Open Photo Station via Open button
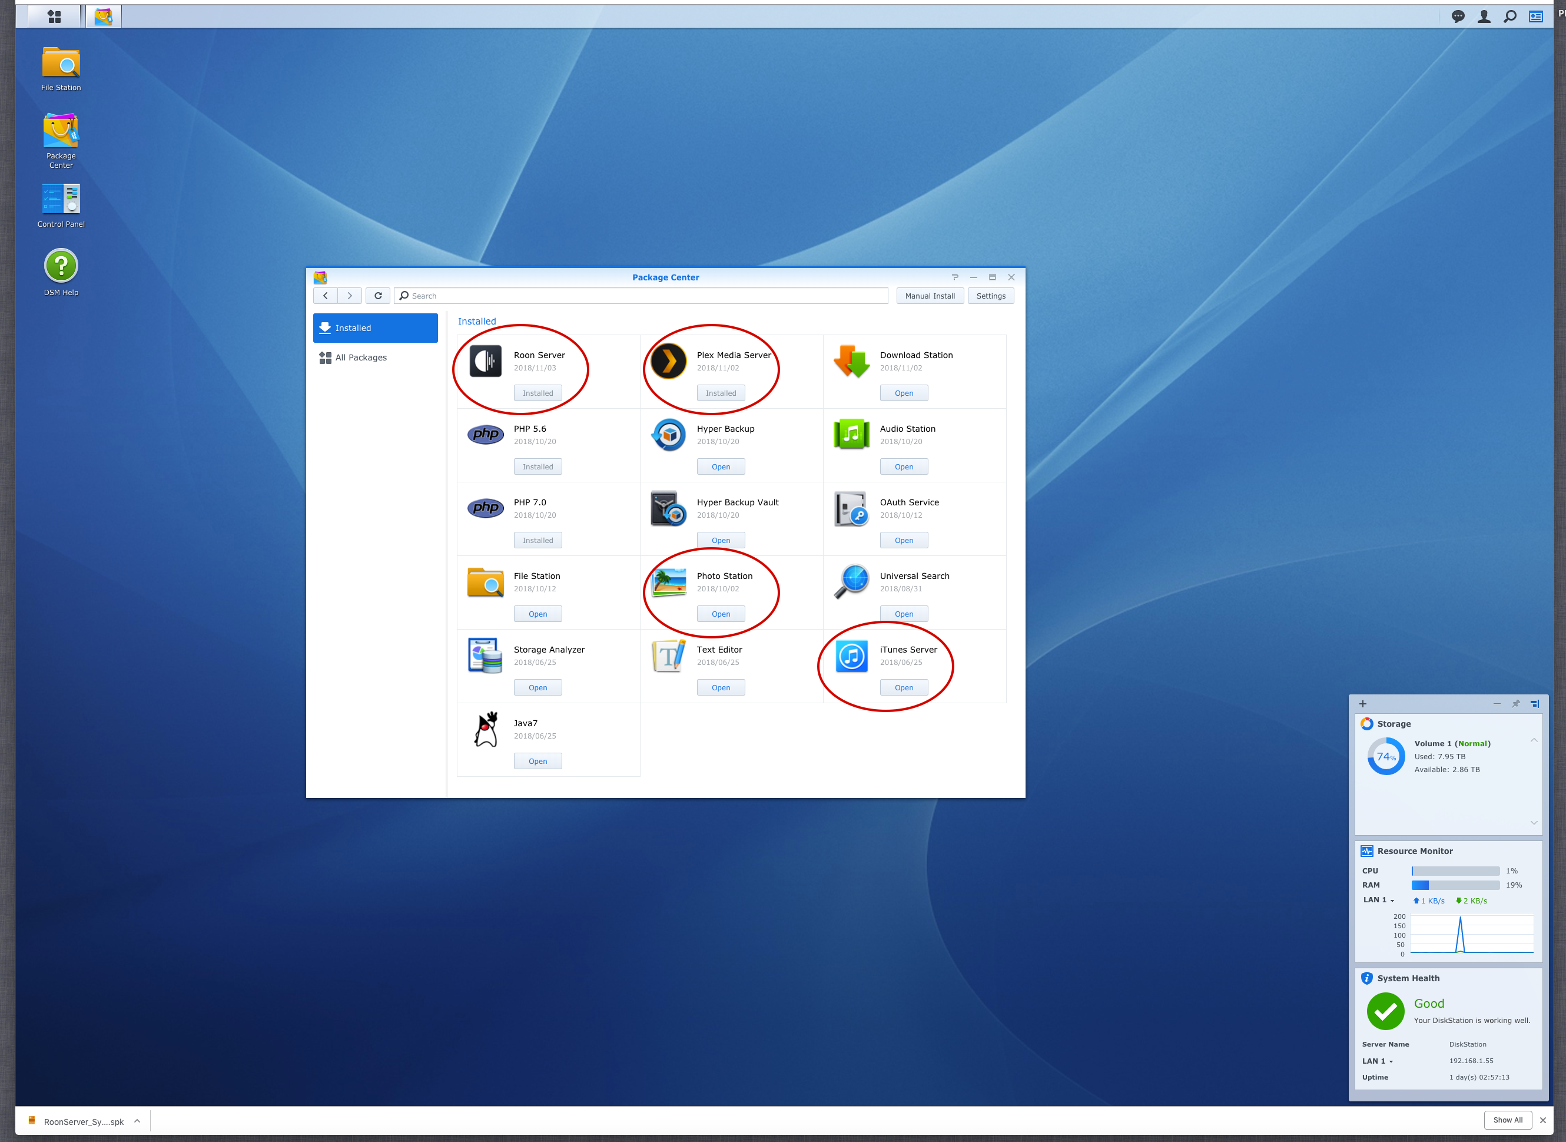The height and width of the screenshot is (1142, 1566). click(x=720, y=614)
